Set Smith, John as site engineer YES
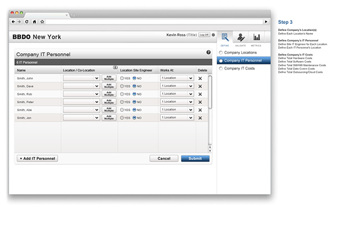 coord(122,78)
